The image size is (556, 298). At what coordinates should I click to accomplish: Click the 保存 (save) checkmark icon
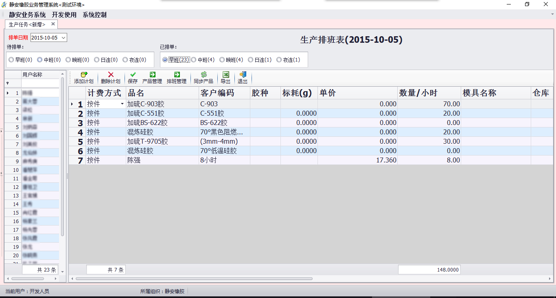pyautogui.click(x=133, y=77)
